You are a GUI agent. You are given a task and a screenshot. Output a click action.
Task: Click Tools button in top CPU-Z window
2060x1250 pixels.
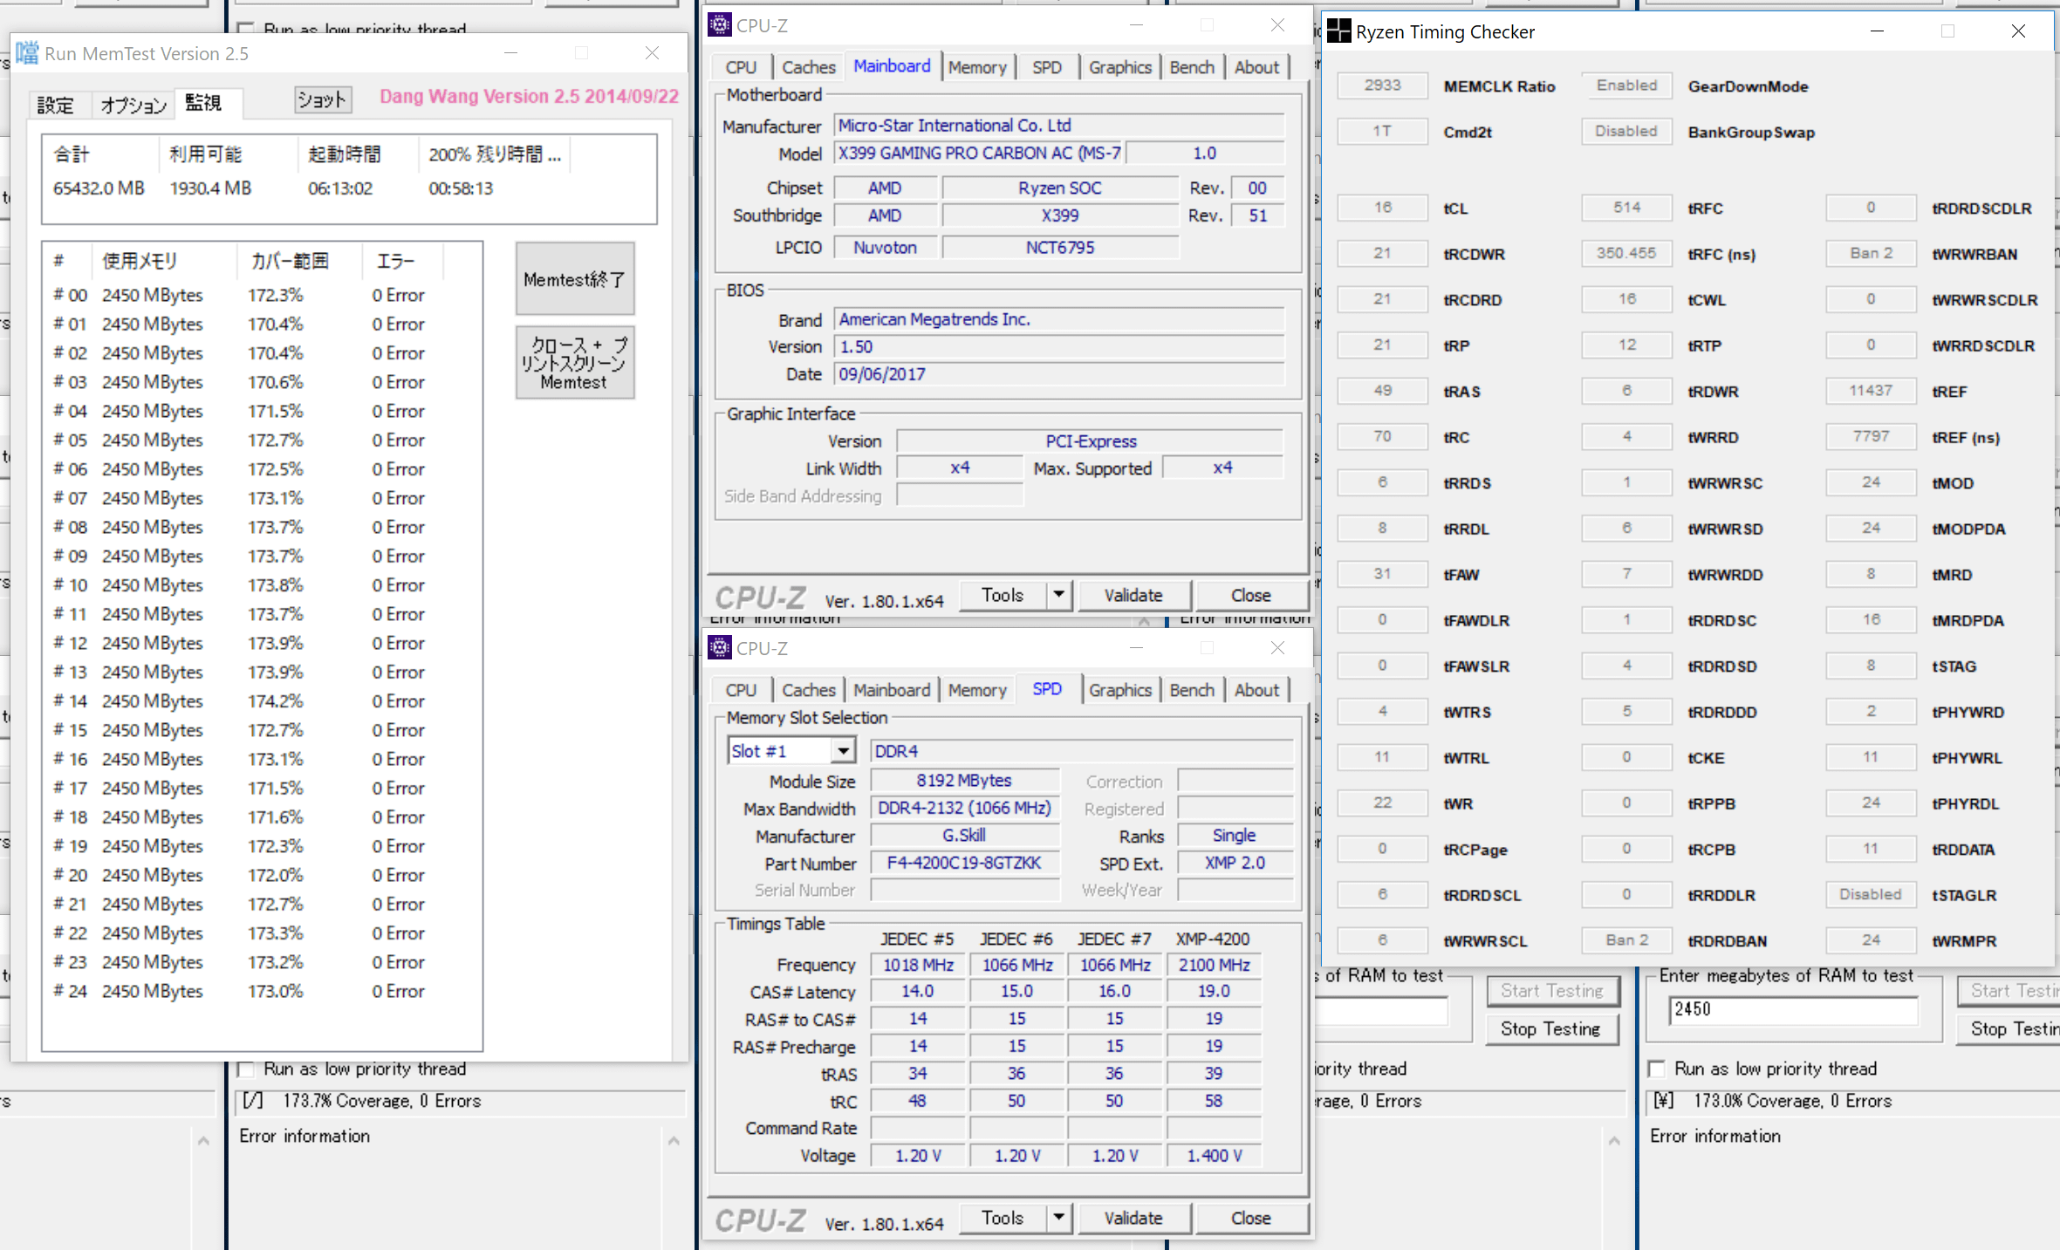(x=1002, y=595)
